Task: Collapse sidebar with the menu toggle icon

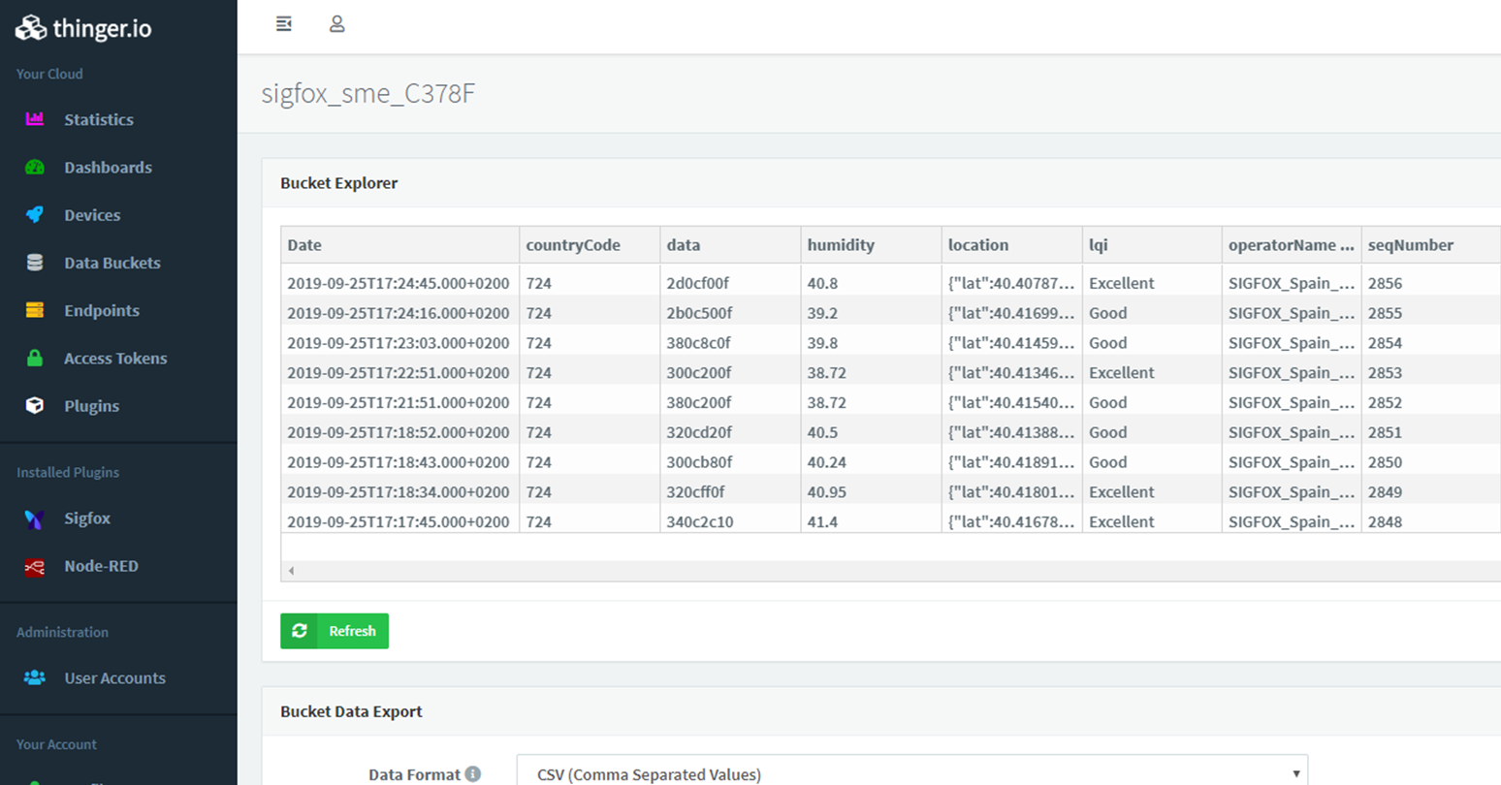Action: click(x=283, y=24)
